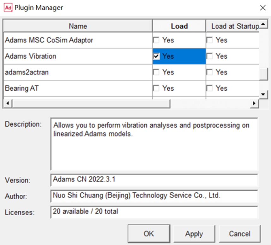Click the Apply button
Viewport: 271px width, 245px height.
click(x=194, y=234)
